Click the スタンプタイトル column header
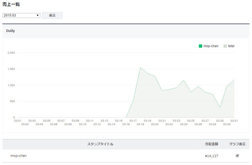 click(x=100, y=144)
